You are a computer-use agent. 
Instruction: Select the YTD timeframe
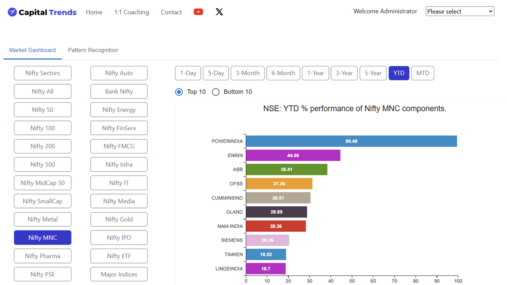tap(399, 73)
